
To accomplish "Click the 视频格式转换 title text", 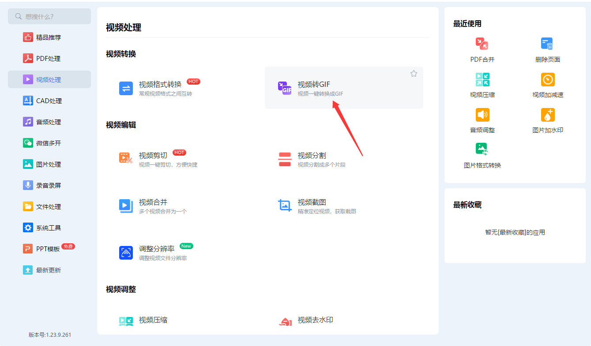I will click(x=160, y=85).
